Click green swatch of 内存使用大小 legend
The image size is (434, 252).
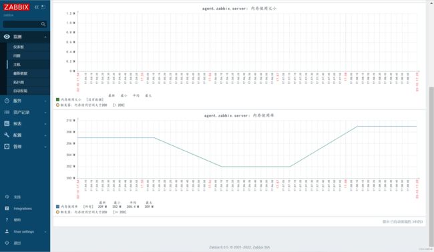click(x=57, y=99)
